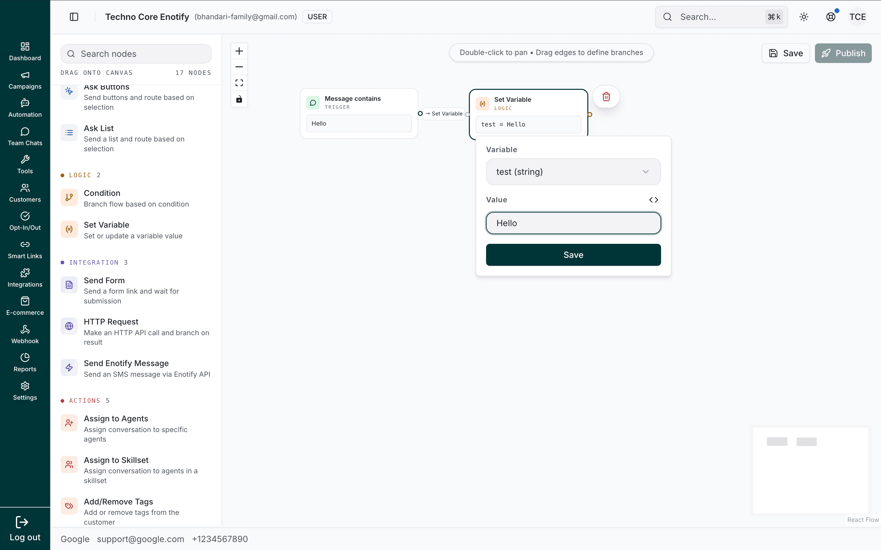Viewport: 881px width, 550px height.
Task: Click the ACTIONS category heading
Action: [x=84, y=401]
